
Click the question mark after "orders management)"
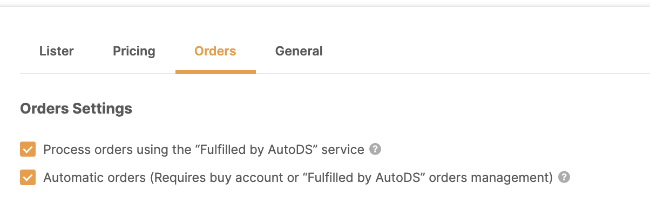(x=564, y=177)
